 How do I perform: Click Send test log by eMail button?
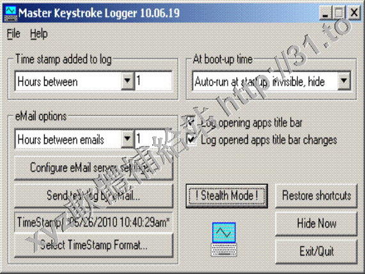click(x=93, y=196)
